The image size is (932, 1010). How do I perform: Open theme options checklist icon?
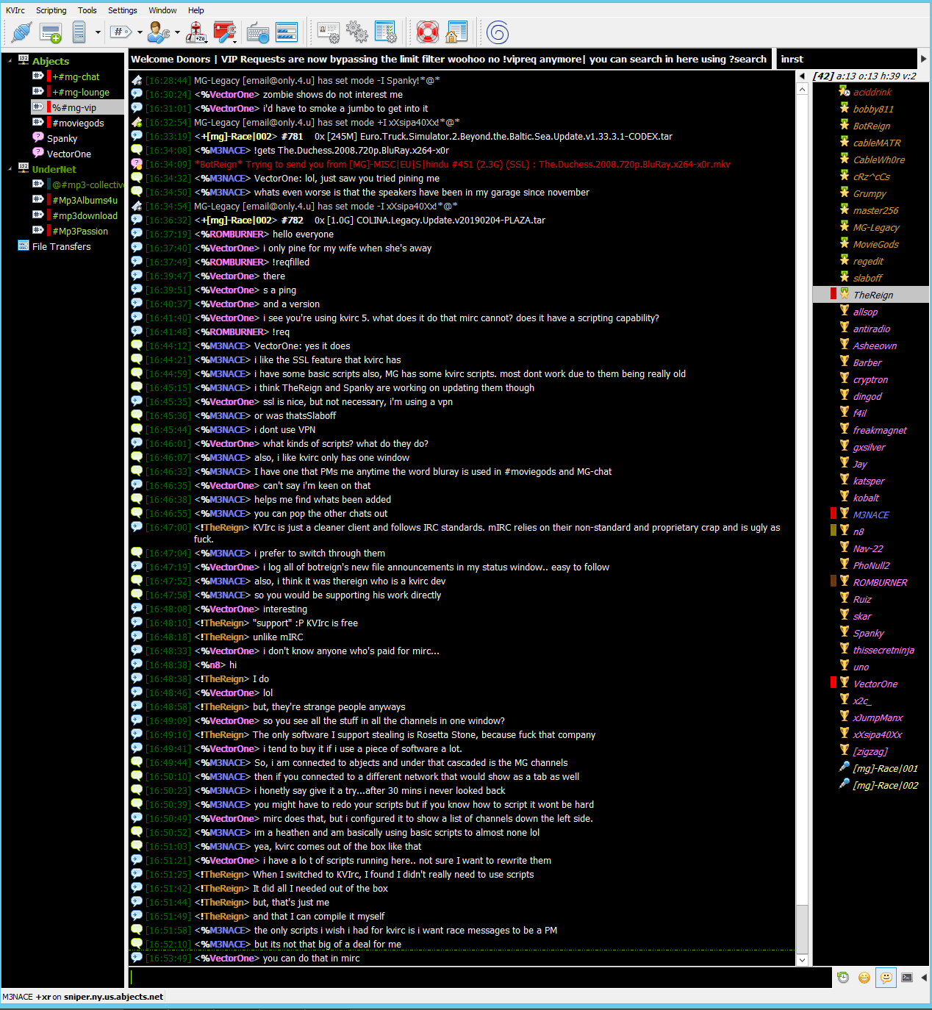(x=385, y=32)
